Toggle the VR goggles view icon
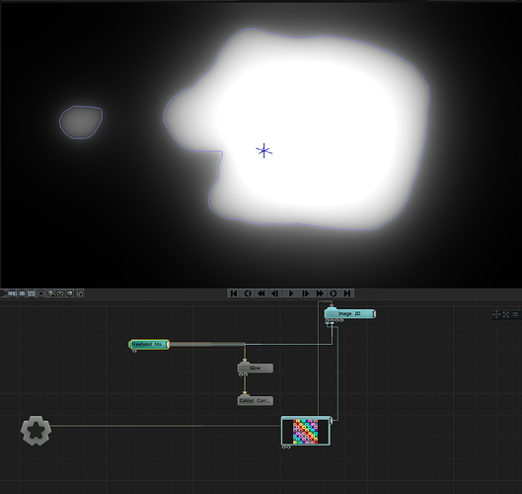Screen dimensions: 522x494 click(x=60, y=293)
